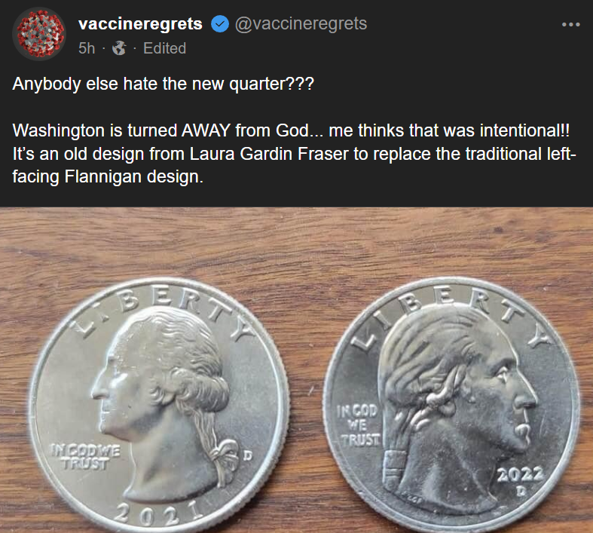Click the 2021 left-facing quarter in image
The height and width of the screenshot is (533, 593).
pyautogui.click(x=159, y=405)
